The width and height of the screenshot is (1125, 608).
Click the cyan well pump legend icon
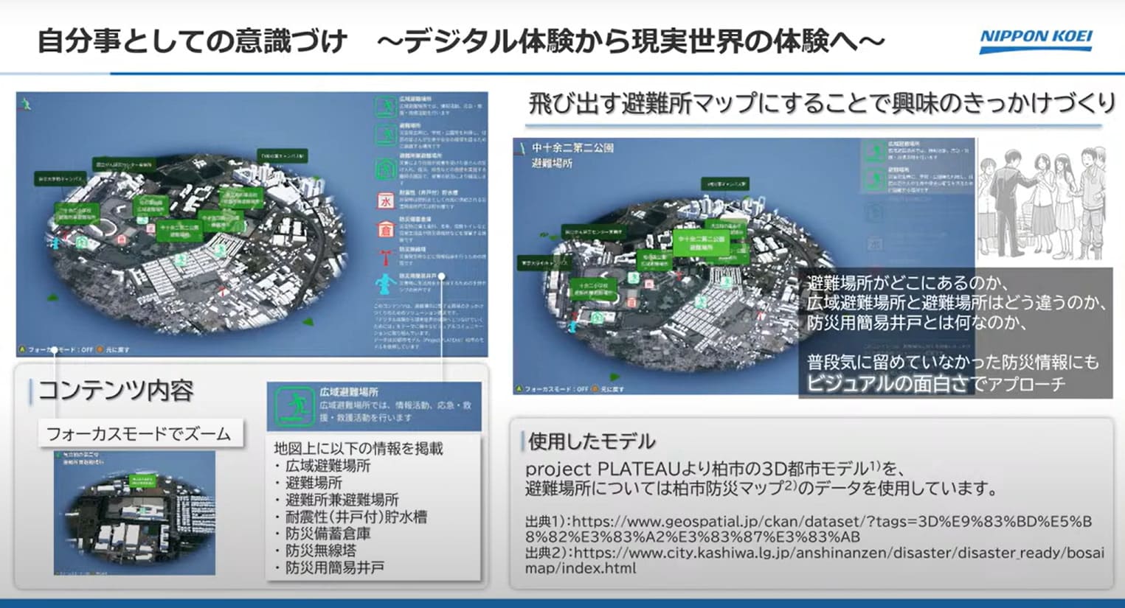click(384, 284)
